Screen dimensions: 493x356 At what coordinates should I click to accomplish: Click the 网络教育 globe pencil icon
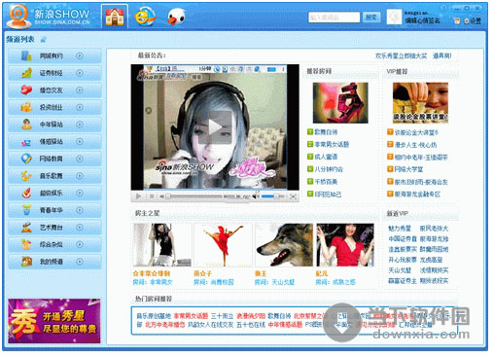coord(26,159)
